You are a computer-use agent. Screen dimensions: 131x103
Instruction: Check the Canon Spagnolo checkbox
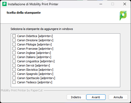[x=14, y=74]
